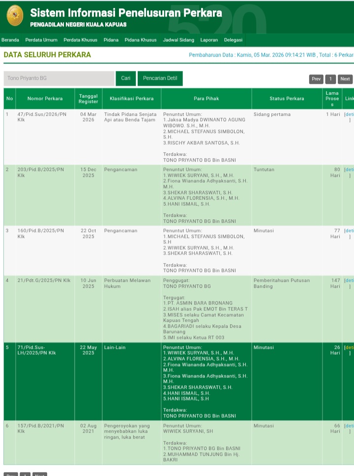Screen dimensions: 354x476
Task: Select the Pidana Khusus menu item
Action: (x=141, y=40)
